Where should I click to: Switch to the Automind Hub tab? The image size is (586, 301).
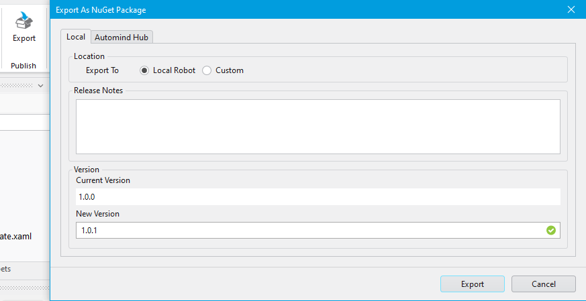(x=121, y=38)
